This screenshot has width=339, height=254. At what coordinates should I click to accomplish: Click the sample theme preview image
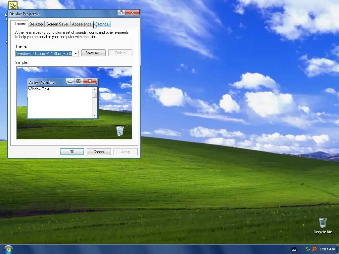(74, 103)
